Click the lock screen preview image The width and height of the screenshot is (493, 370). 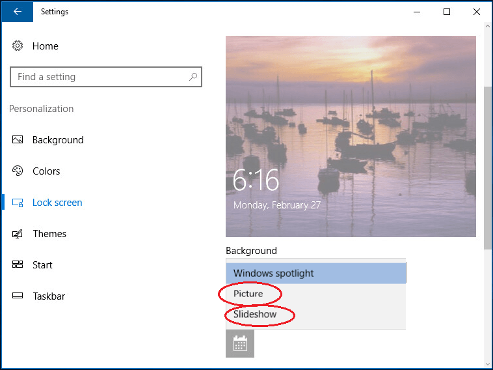pos(351,136)
